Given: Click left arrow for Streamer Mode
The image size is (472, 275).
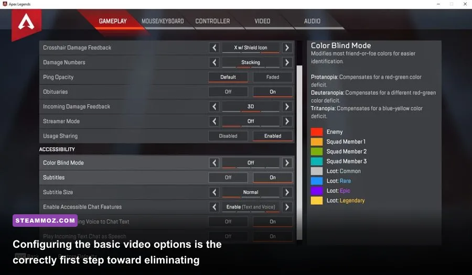Looking at the screenshot, I should point(214,121).
